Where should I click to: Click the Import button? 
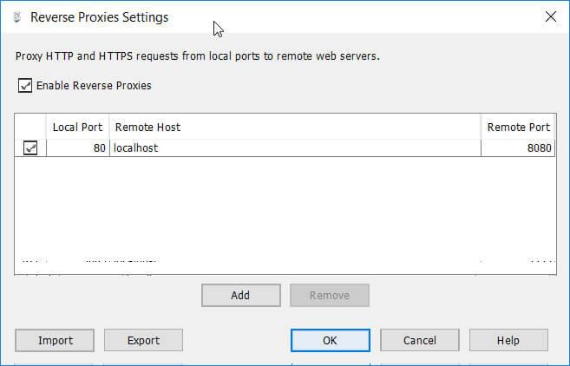point(55,341)
